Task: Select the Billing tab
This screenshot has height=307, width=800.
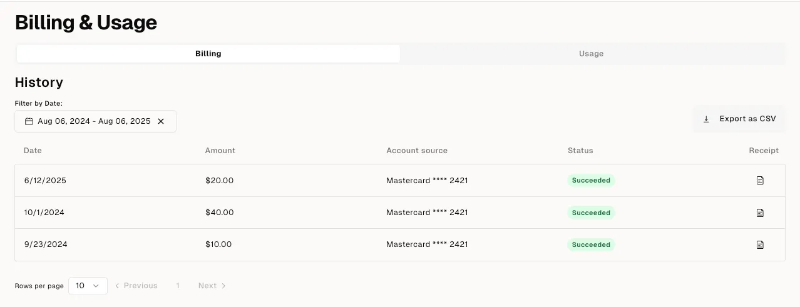Action: [x=208, y=54]
